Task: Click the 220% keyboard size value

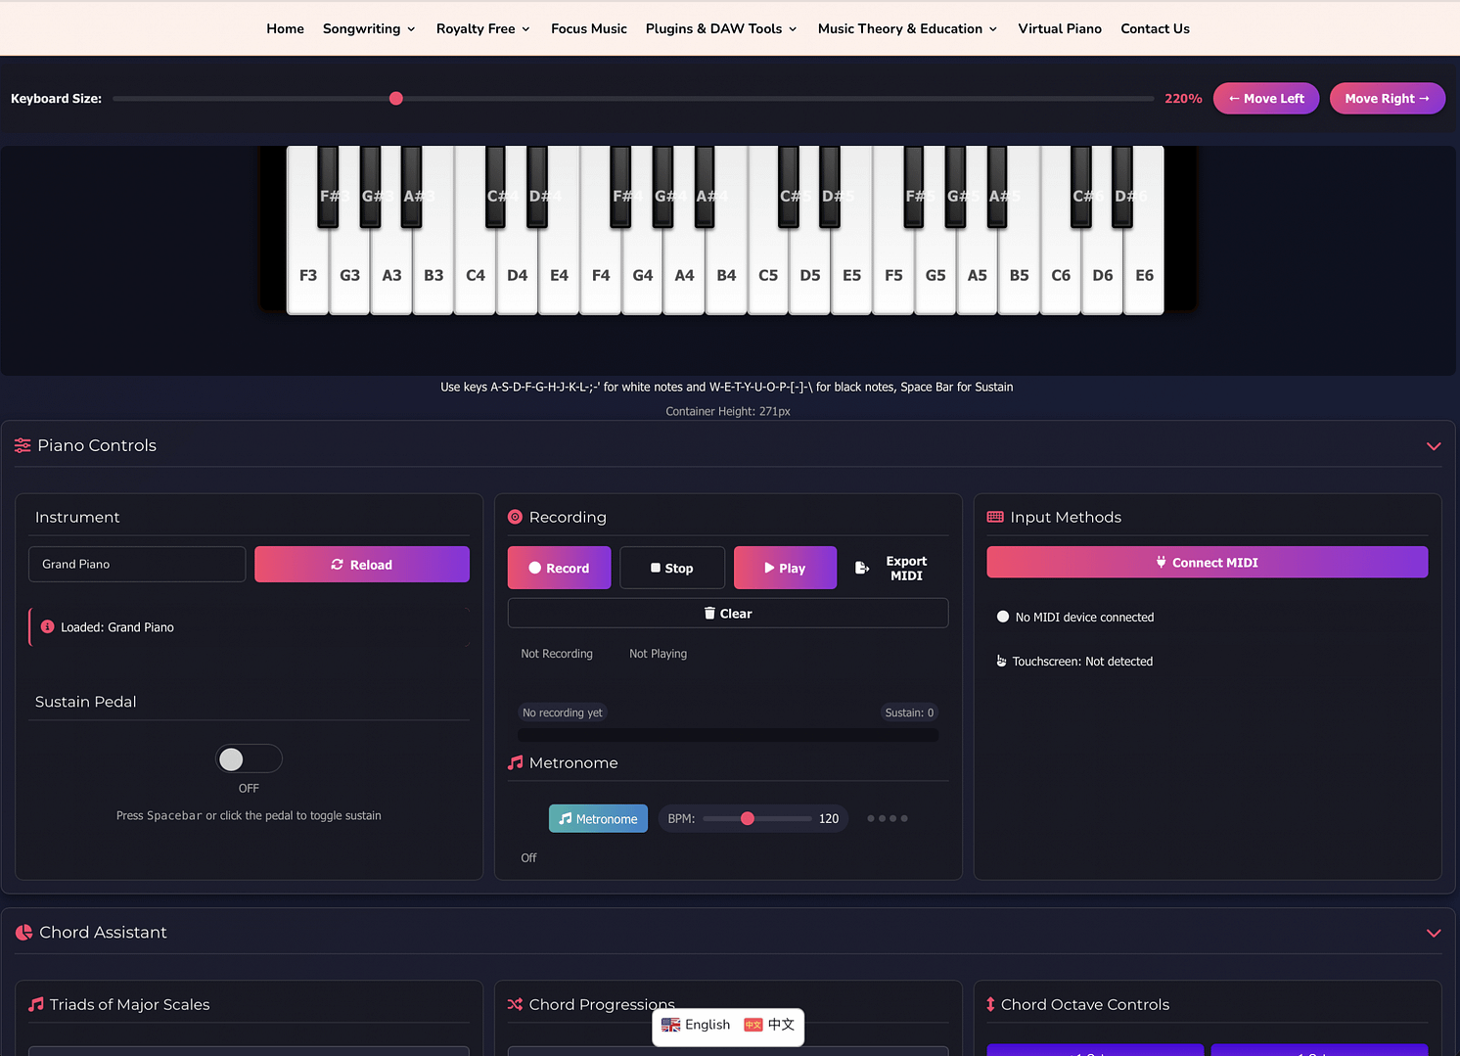Action: [x=1183, y=98]
